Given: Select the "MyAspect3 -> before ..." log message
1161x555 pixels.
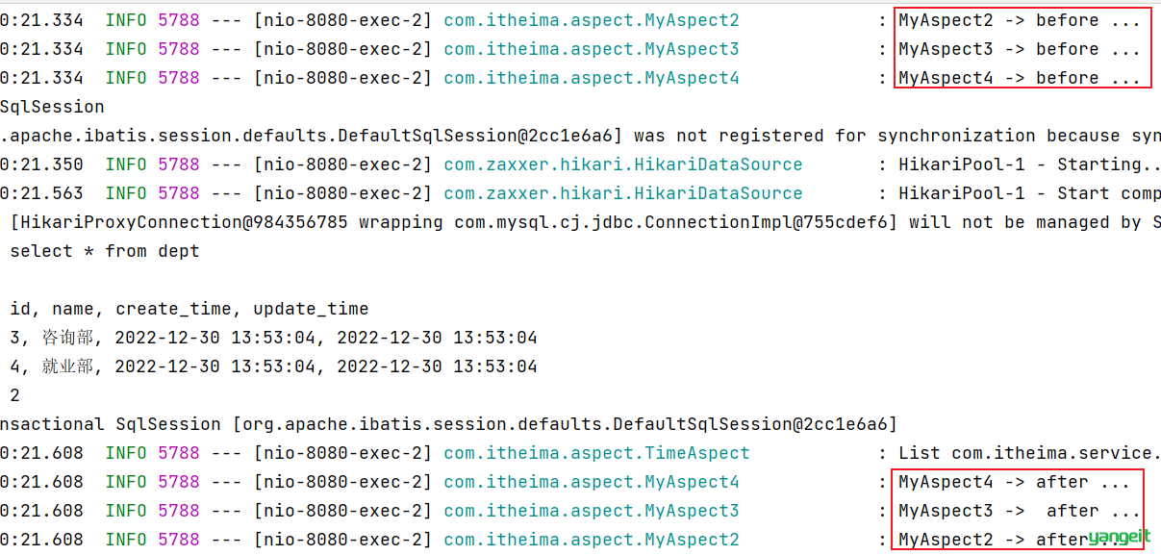Looking at the screenshot, I should [1020, 49].
